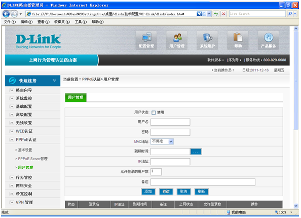Click the Live Search input box

[x=257, y=14]
